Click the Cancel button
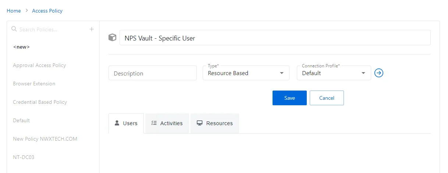The image size is (448, 173). pos(327,98)
